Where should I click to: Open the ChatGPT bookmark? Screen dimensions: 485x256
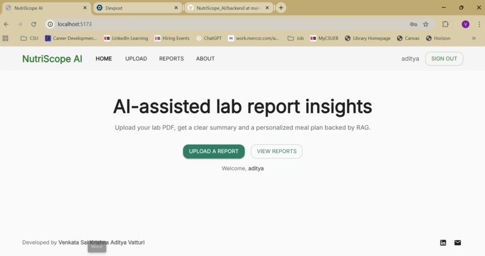click(x=209, y=39)
